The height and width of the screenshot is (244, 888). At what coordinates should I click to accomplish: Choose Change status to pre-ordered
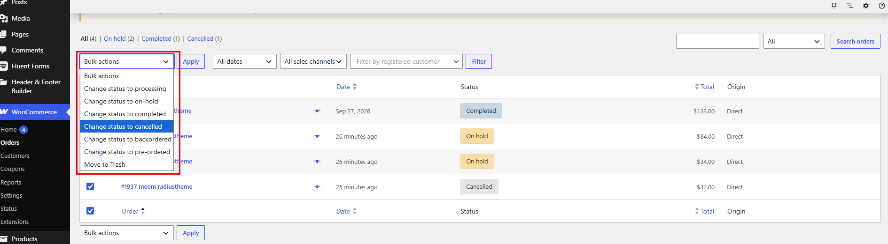[127, 152]
